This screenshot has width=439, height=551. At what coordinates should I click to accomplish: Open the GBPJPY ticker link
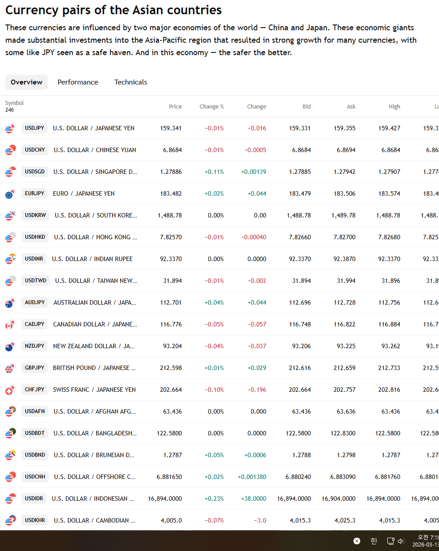click(35, 368)
